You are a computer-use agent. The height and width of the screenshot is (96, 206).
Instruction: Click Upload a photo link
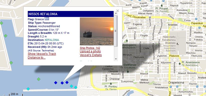coord(90,51)
